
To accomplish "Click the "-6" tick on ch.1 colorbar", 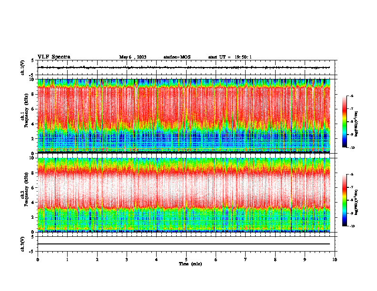I will coord(351,96).
